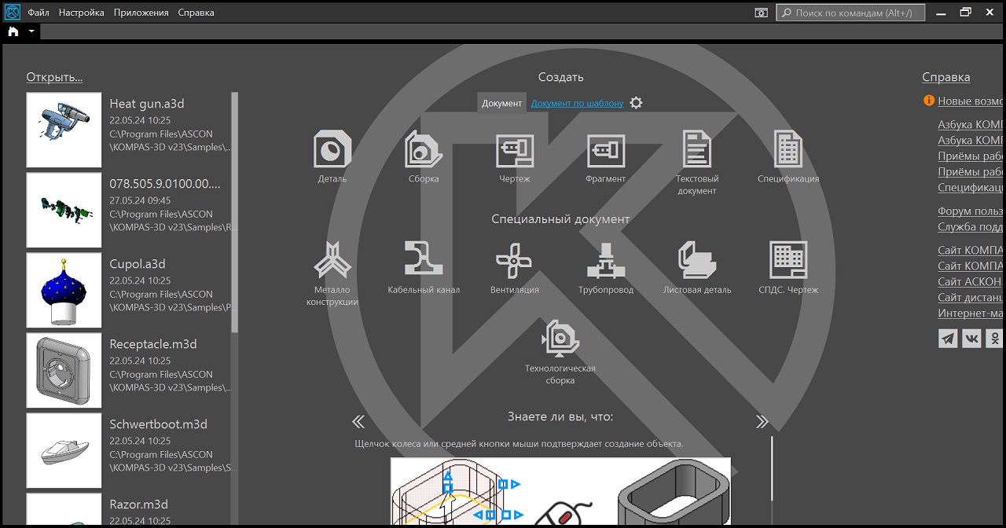Image resolution: width=1006 pixels, height=528 pixels.
Task: Click the Открыть... link
Action: tap(54, 77)
